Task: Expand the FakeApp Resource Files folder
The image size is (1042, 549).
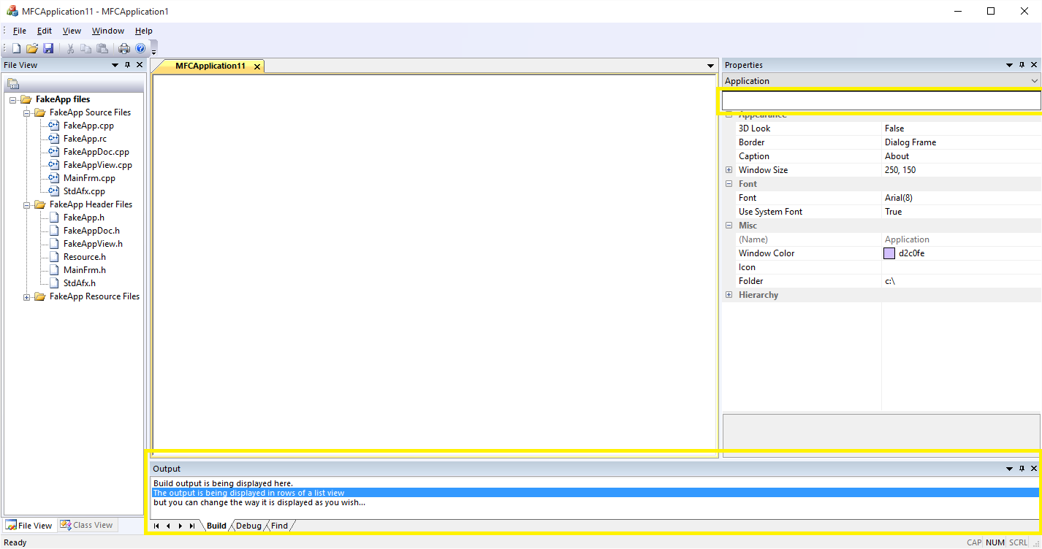Action: pos(27,296)
